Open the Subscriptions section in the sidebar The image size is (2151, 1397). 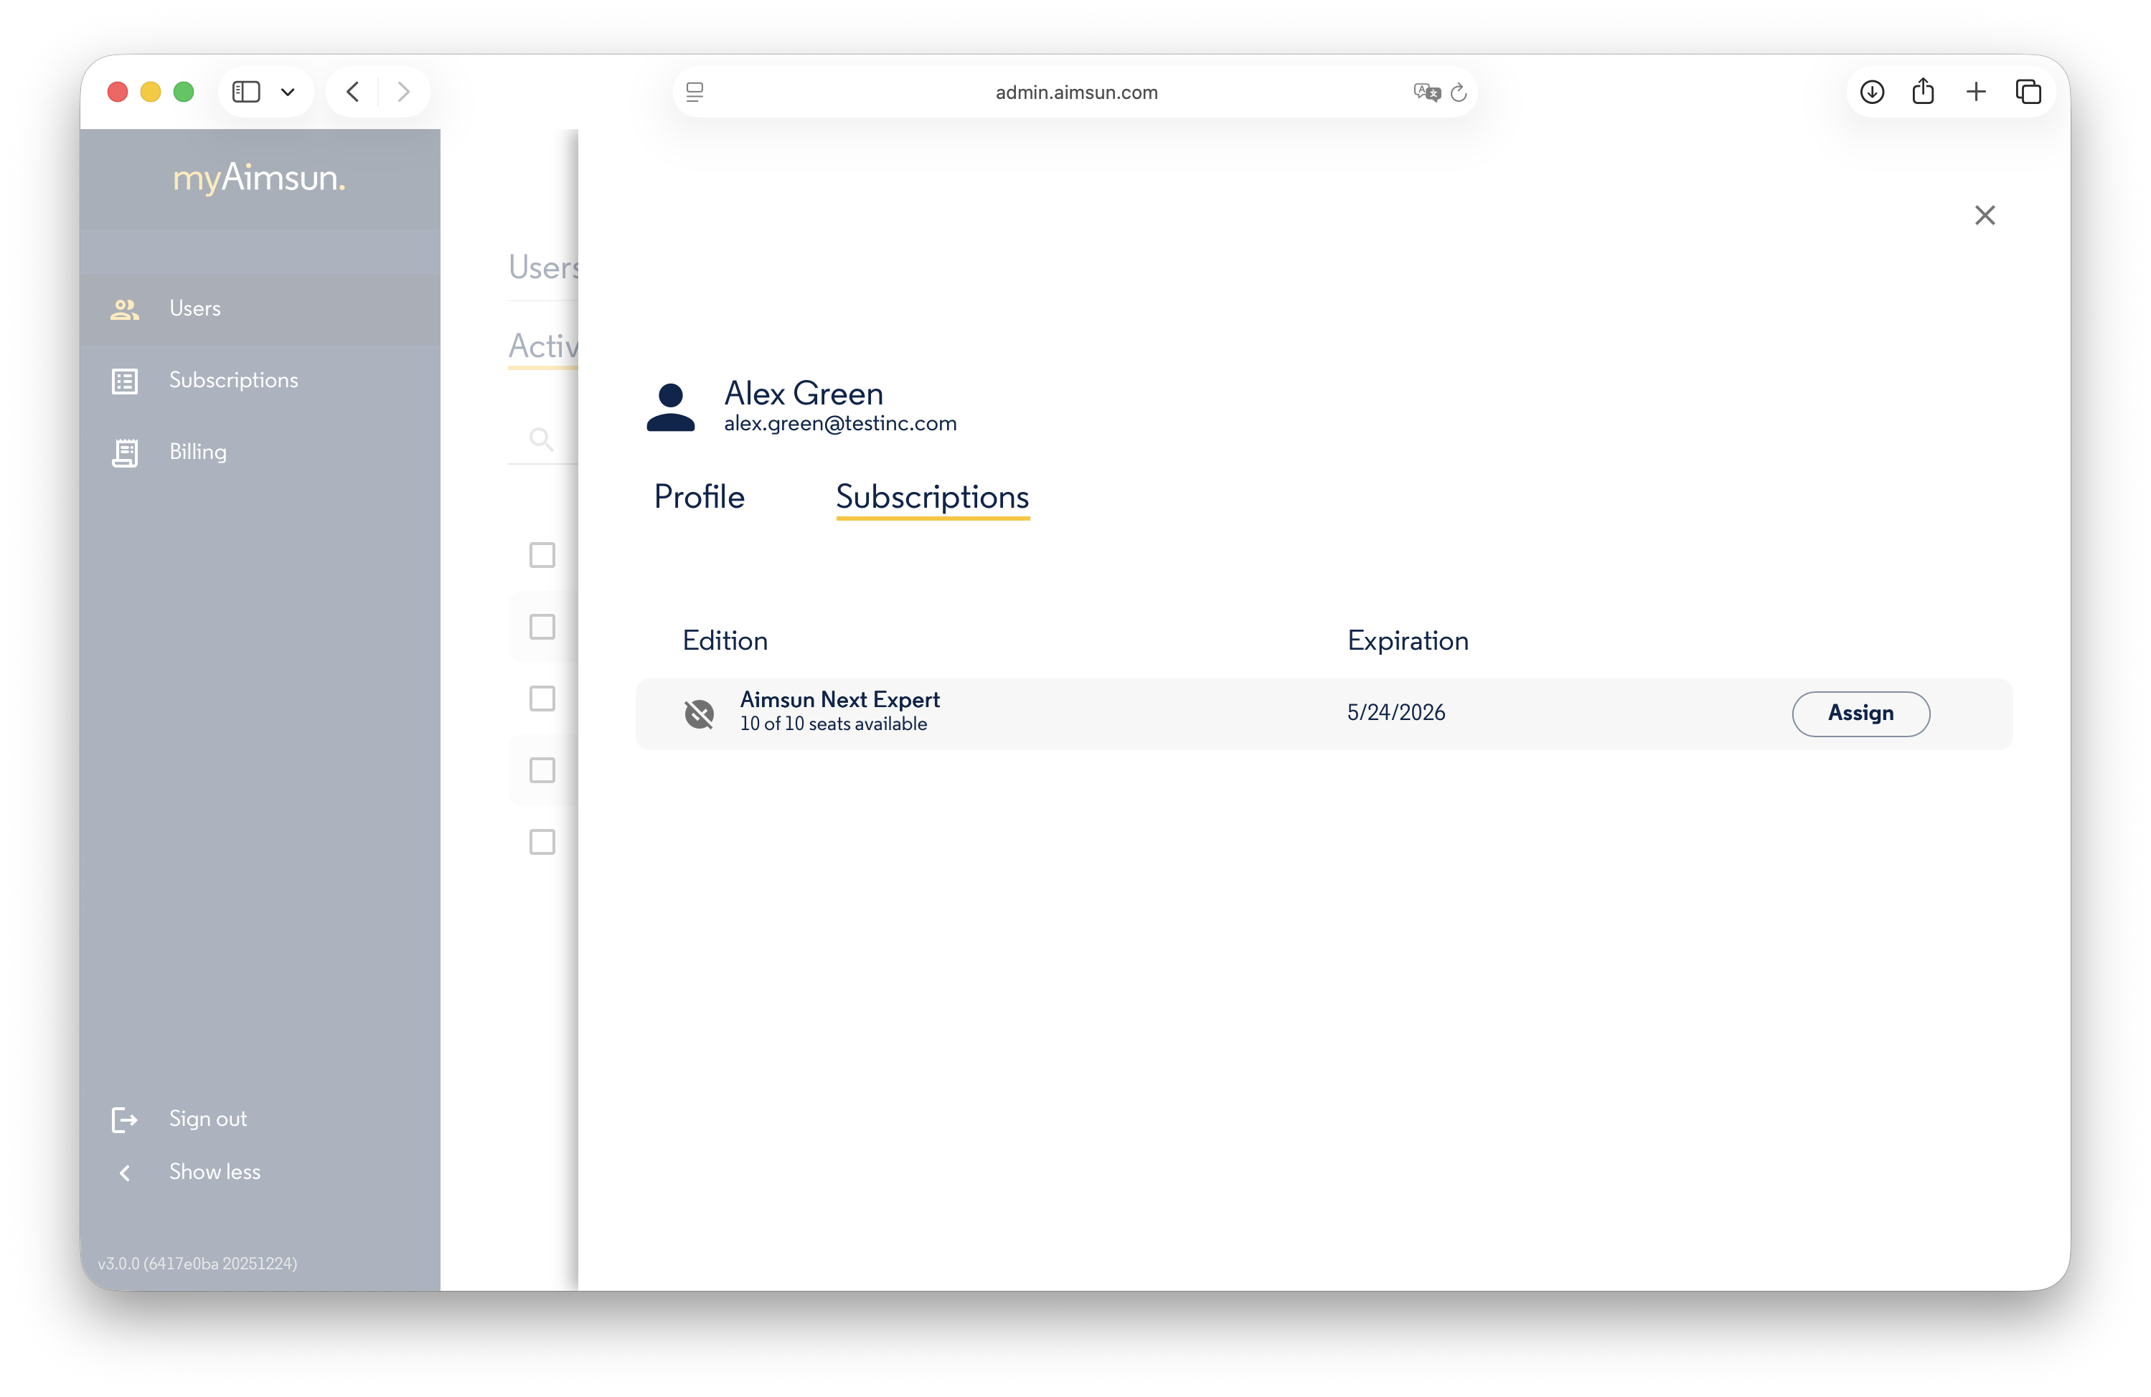point(233,379)
